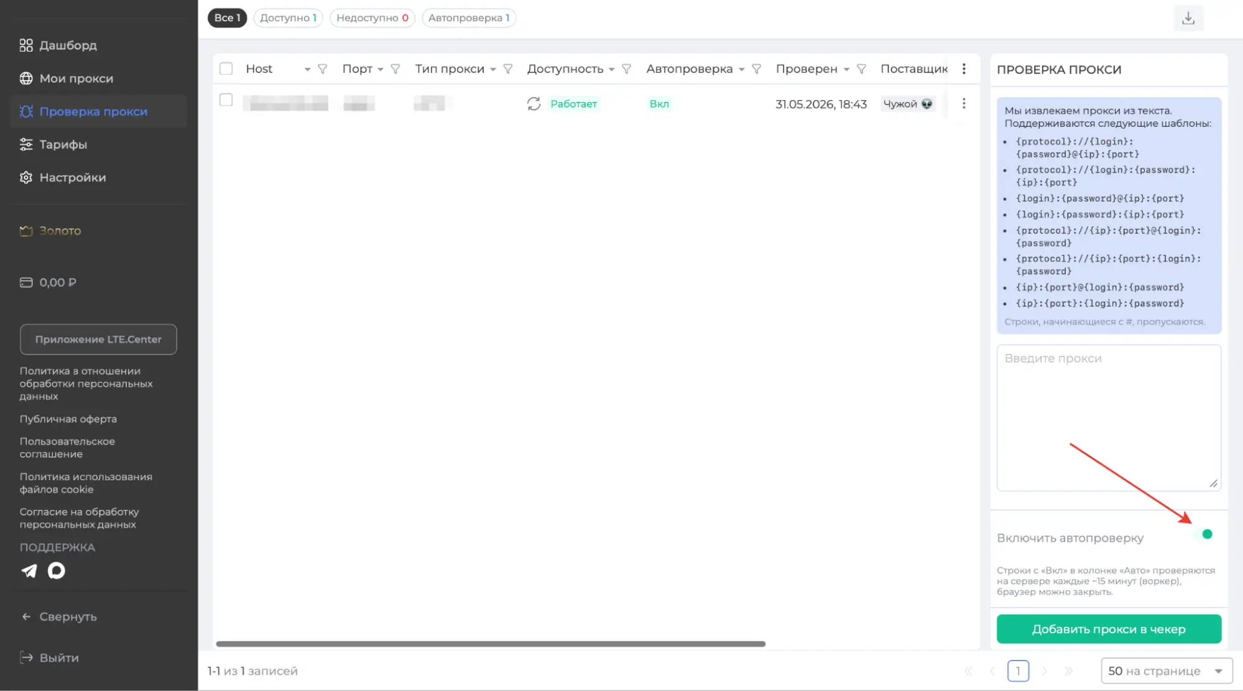The image size is (1243, 691).
Task: Click the Автопроверка column filter icon
Action: (756, 69)
